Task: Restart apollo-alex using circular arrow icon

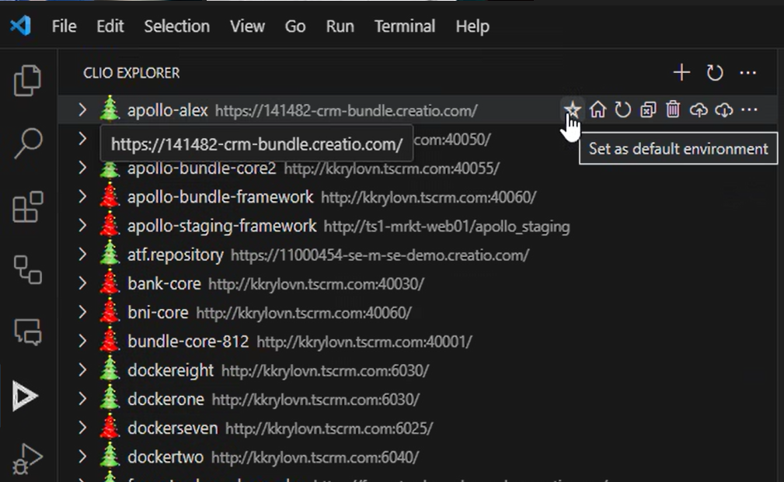Action: (622, 109)
